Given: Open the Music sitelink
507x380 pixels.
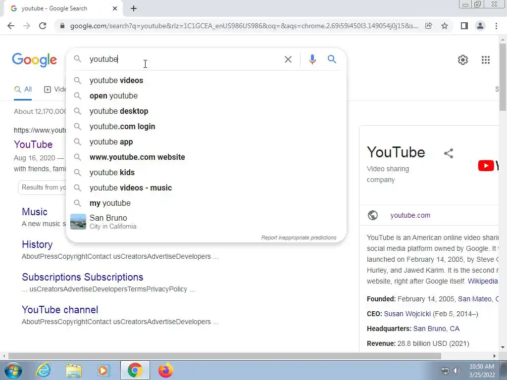Looking at the screenshot, I should (35, 212).
